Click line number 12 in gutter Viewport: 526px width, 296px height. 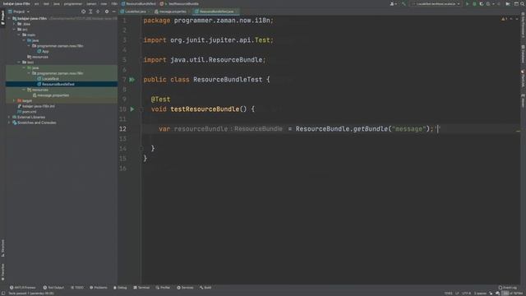click(x=122, y=129)
